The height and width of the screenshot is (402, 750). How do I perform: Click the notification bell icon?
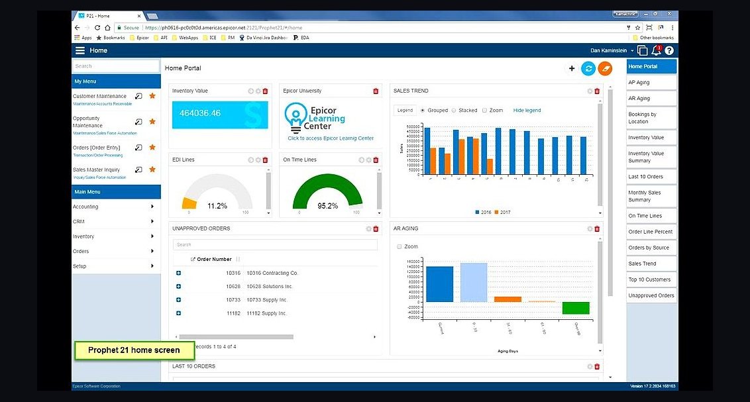click(x=656, y=50)
